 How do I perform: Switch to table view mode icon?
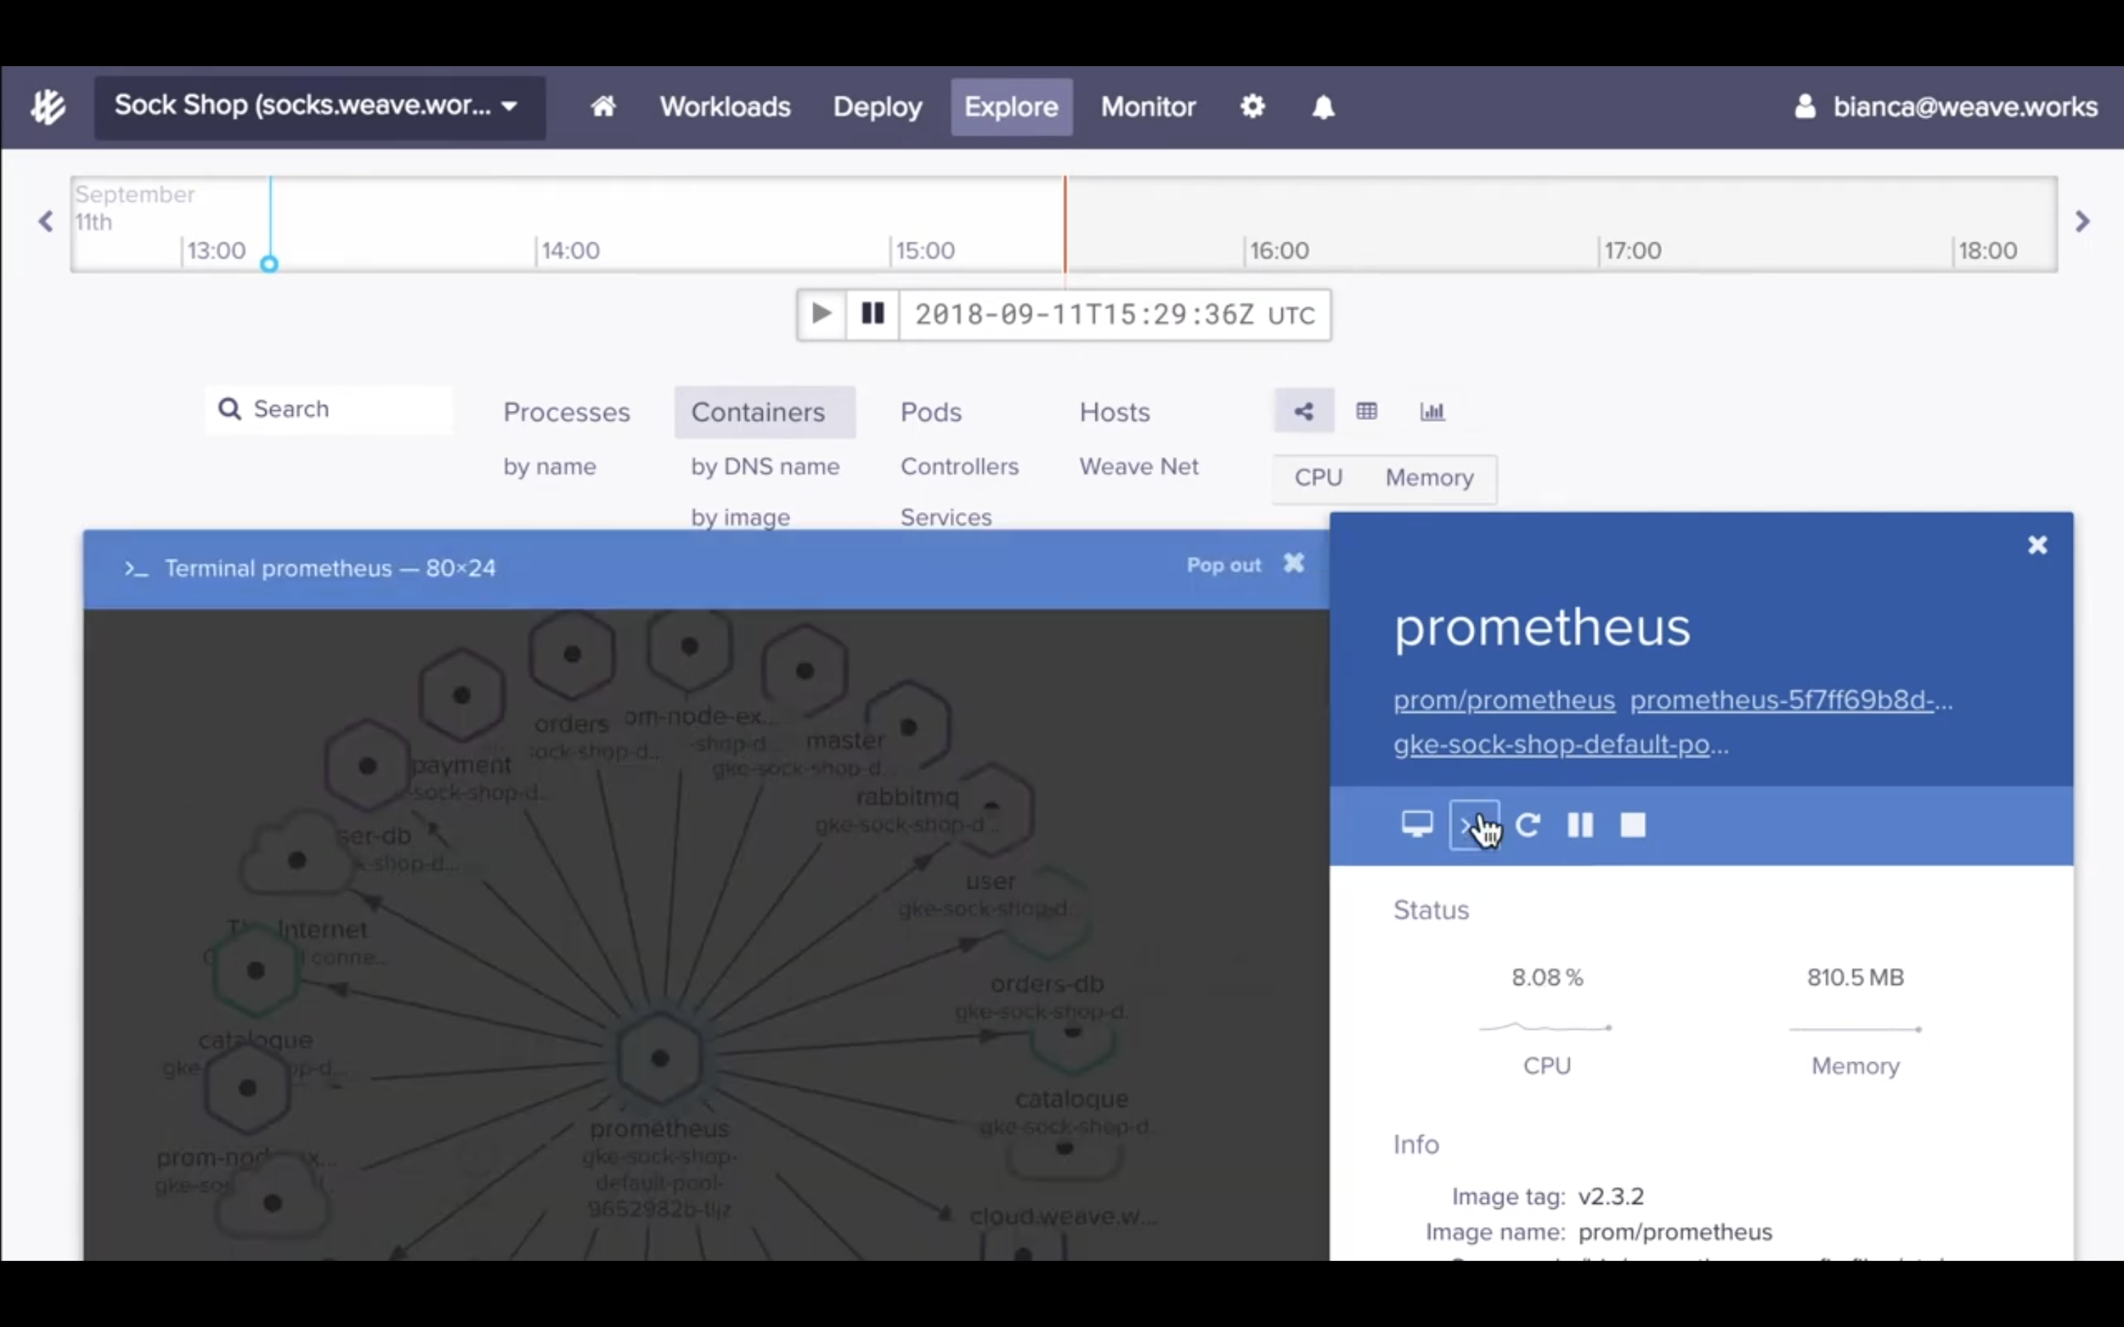1366,411
